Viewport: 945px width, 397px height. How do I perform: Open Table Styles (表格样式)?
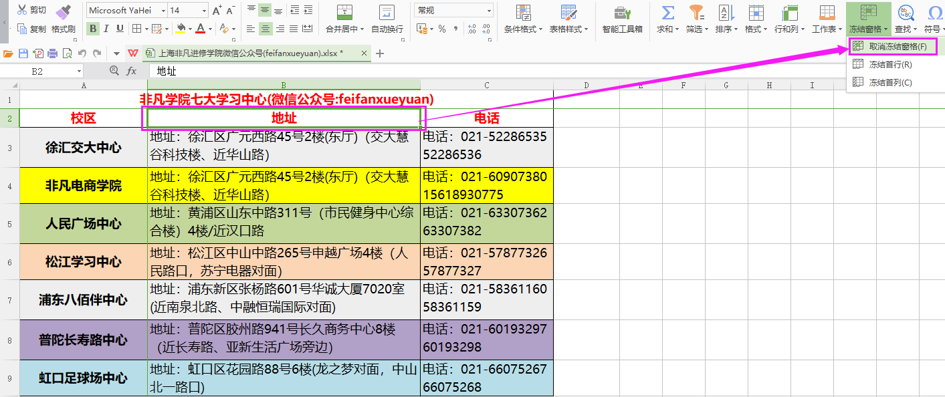(x=568, y=19)
